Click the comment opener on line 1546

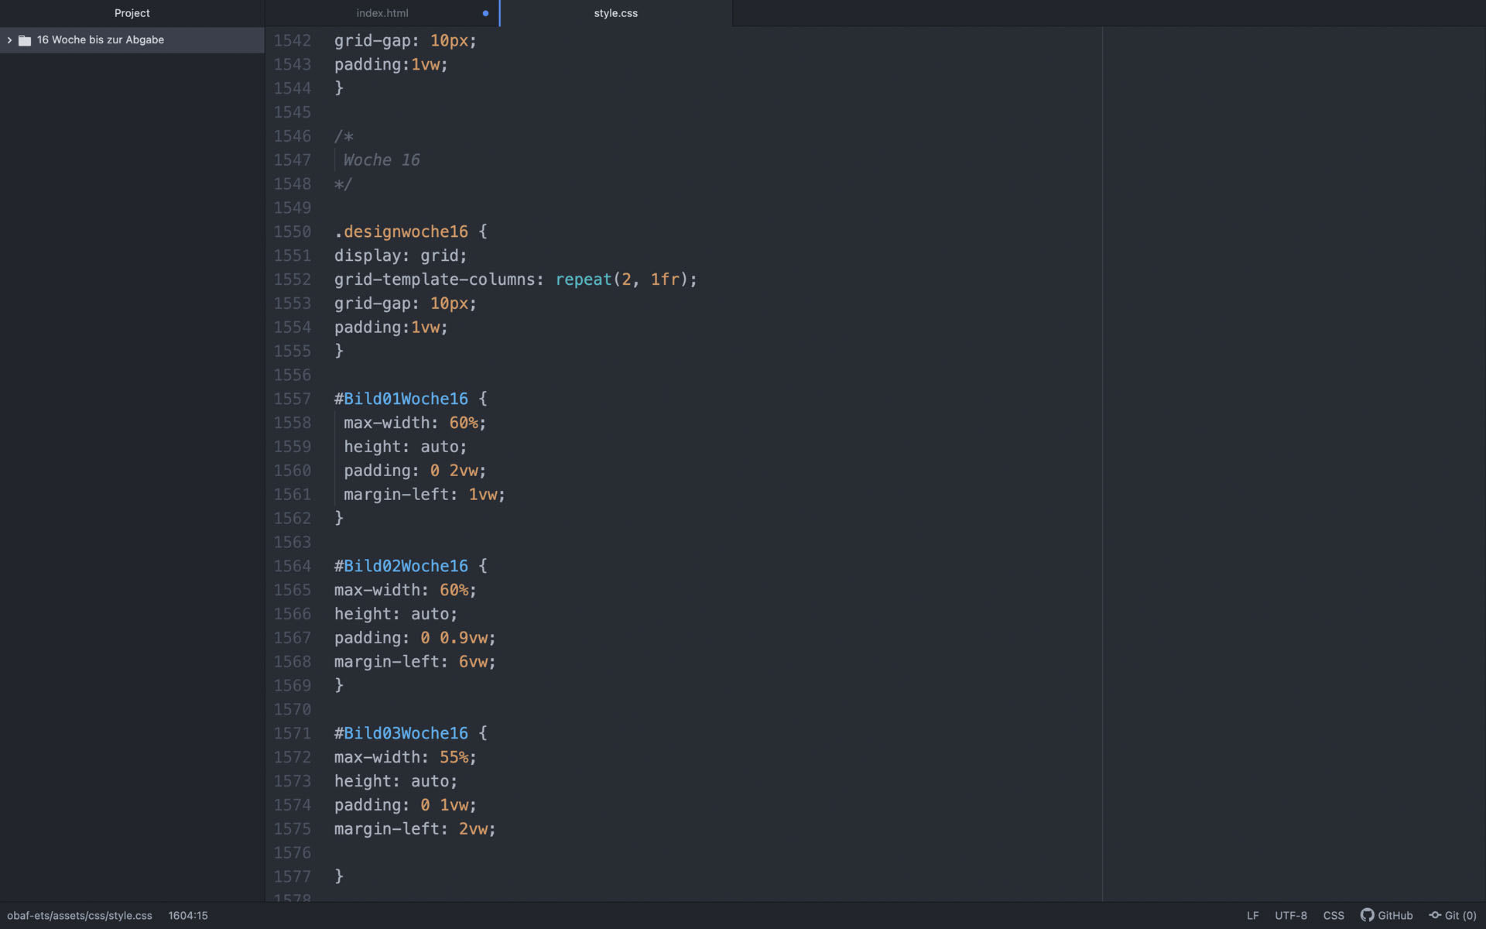[344, 136]
